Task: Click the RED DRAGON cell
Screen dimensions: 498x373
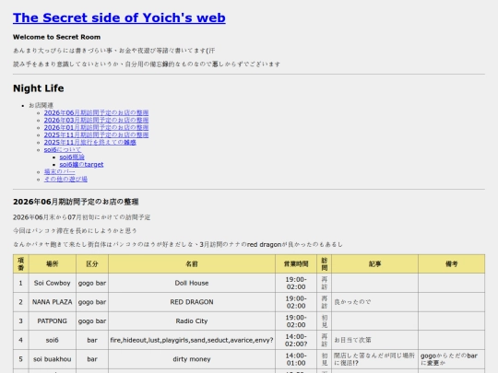Action: pos(192,302)
